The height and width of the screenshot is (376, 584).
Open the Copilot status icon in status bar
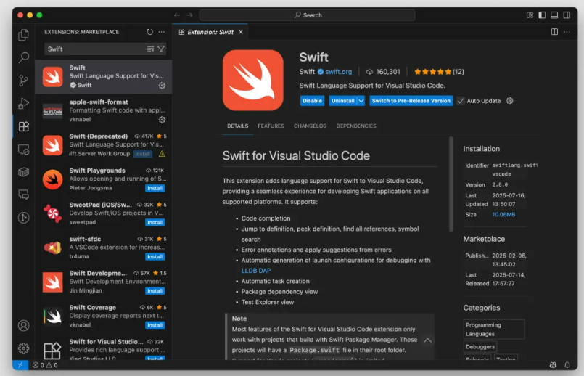click(553, 365)
